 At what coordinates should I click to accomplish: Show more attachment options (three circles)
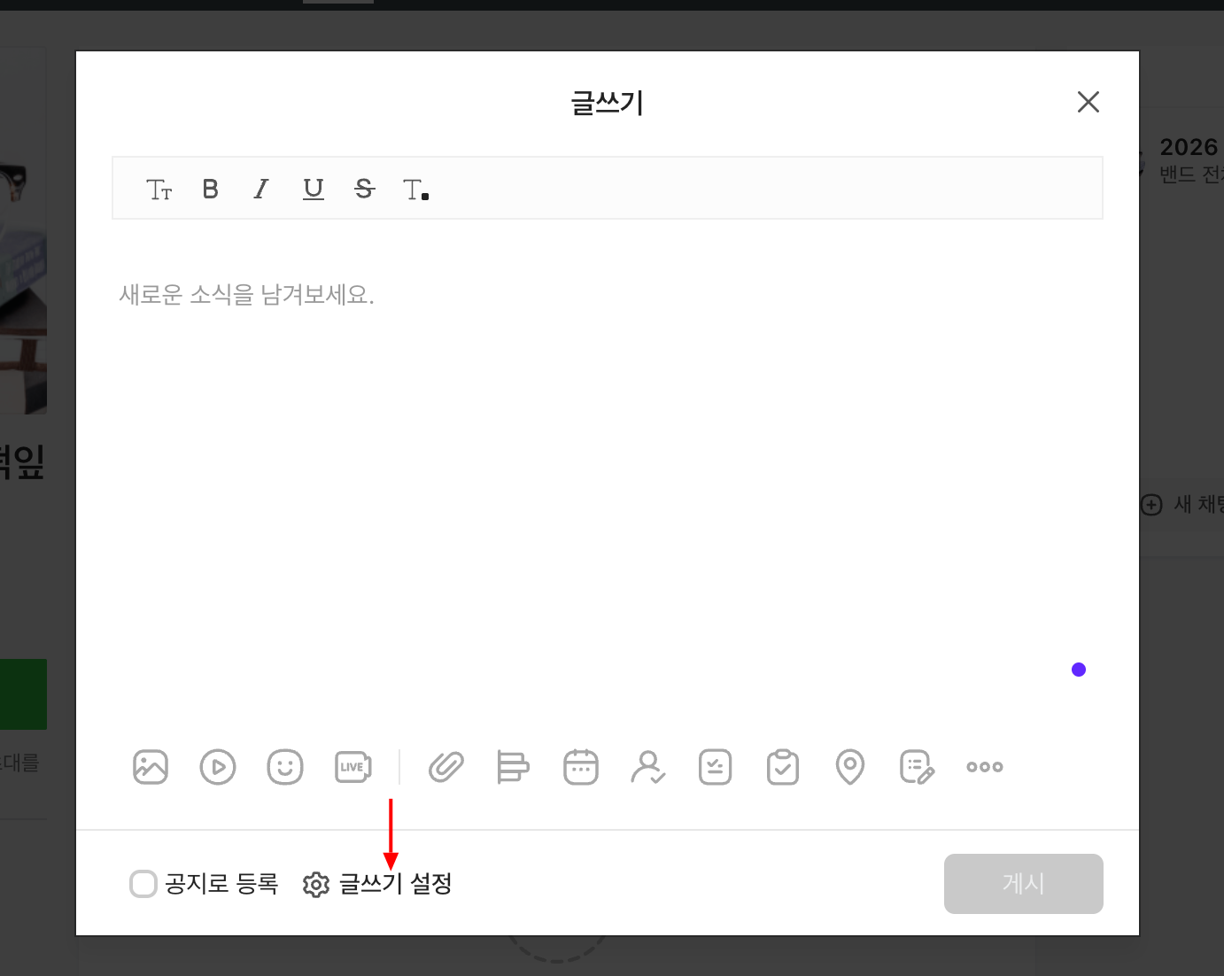pyautogui.click(x=985, y=767)
